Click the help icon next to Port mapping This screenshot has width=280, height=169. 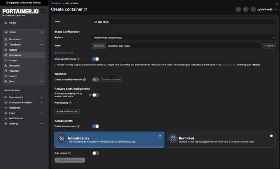(x=70, y=103)
